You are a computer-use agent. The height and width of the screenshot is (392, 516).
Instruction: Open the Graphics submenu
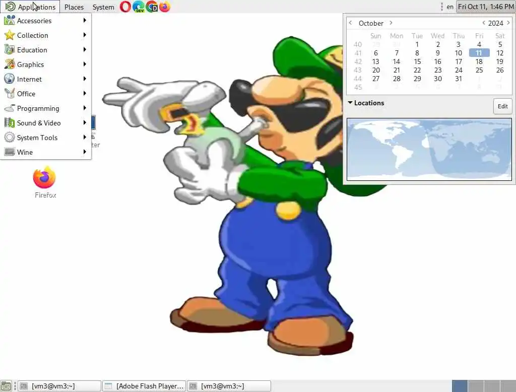tap(46, 64)
